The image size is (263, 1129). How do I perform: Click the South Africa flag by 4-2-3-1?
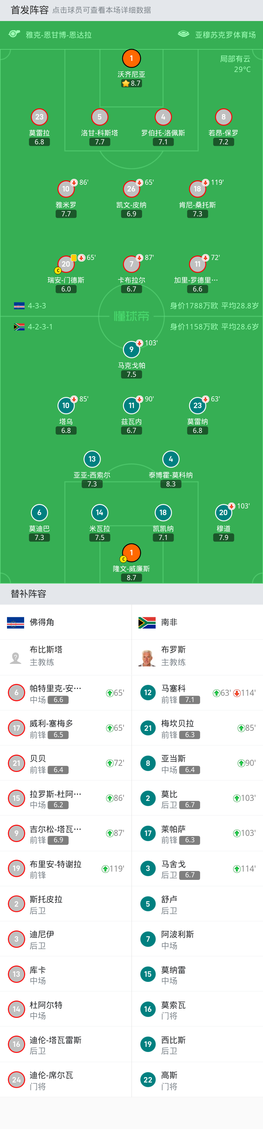pyautogui.click(x=19, y=327)
